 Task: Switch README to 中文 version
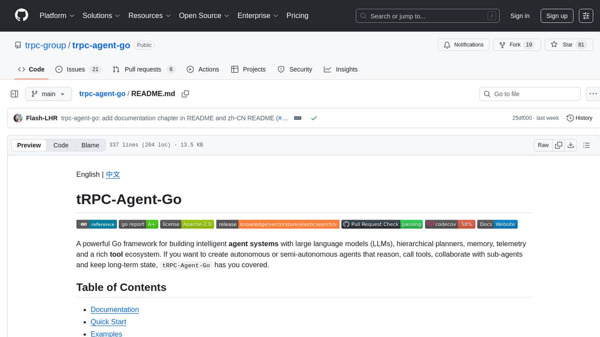(113, 174)
